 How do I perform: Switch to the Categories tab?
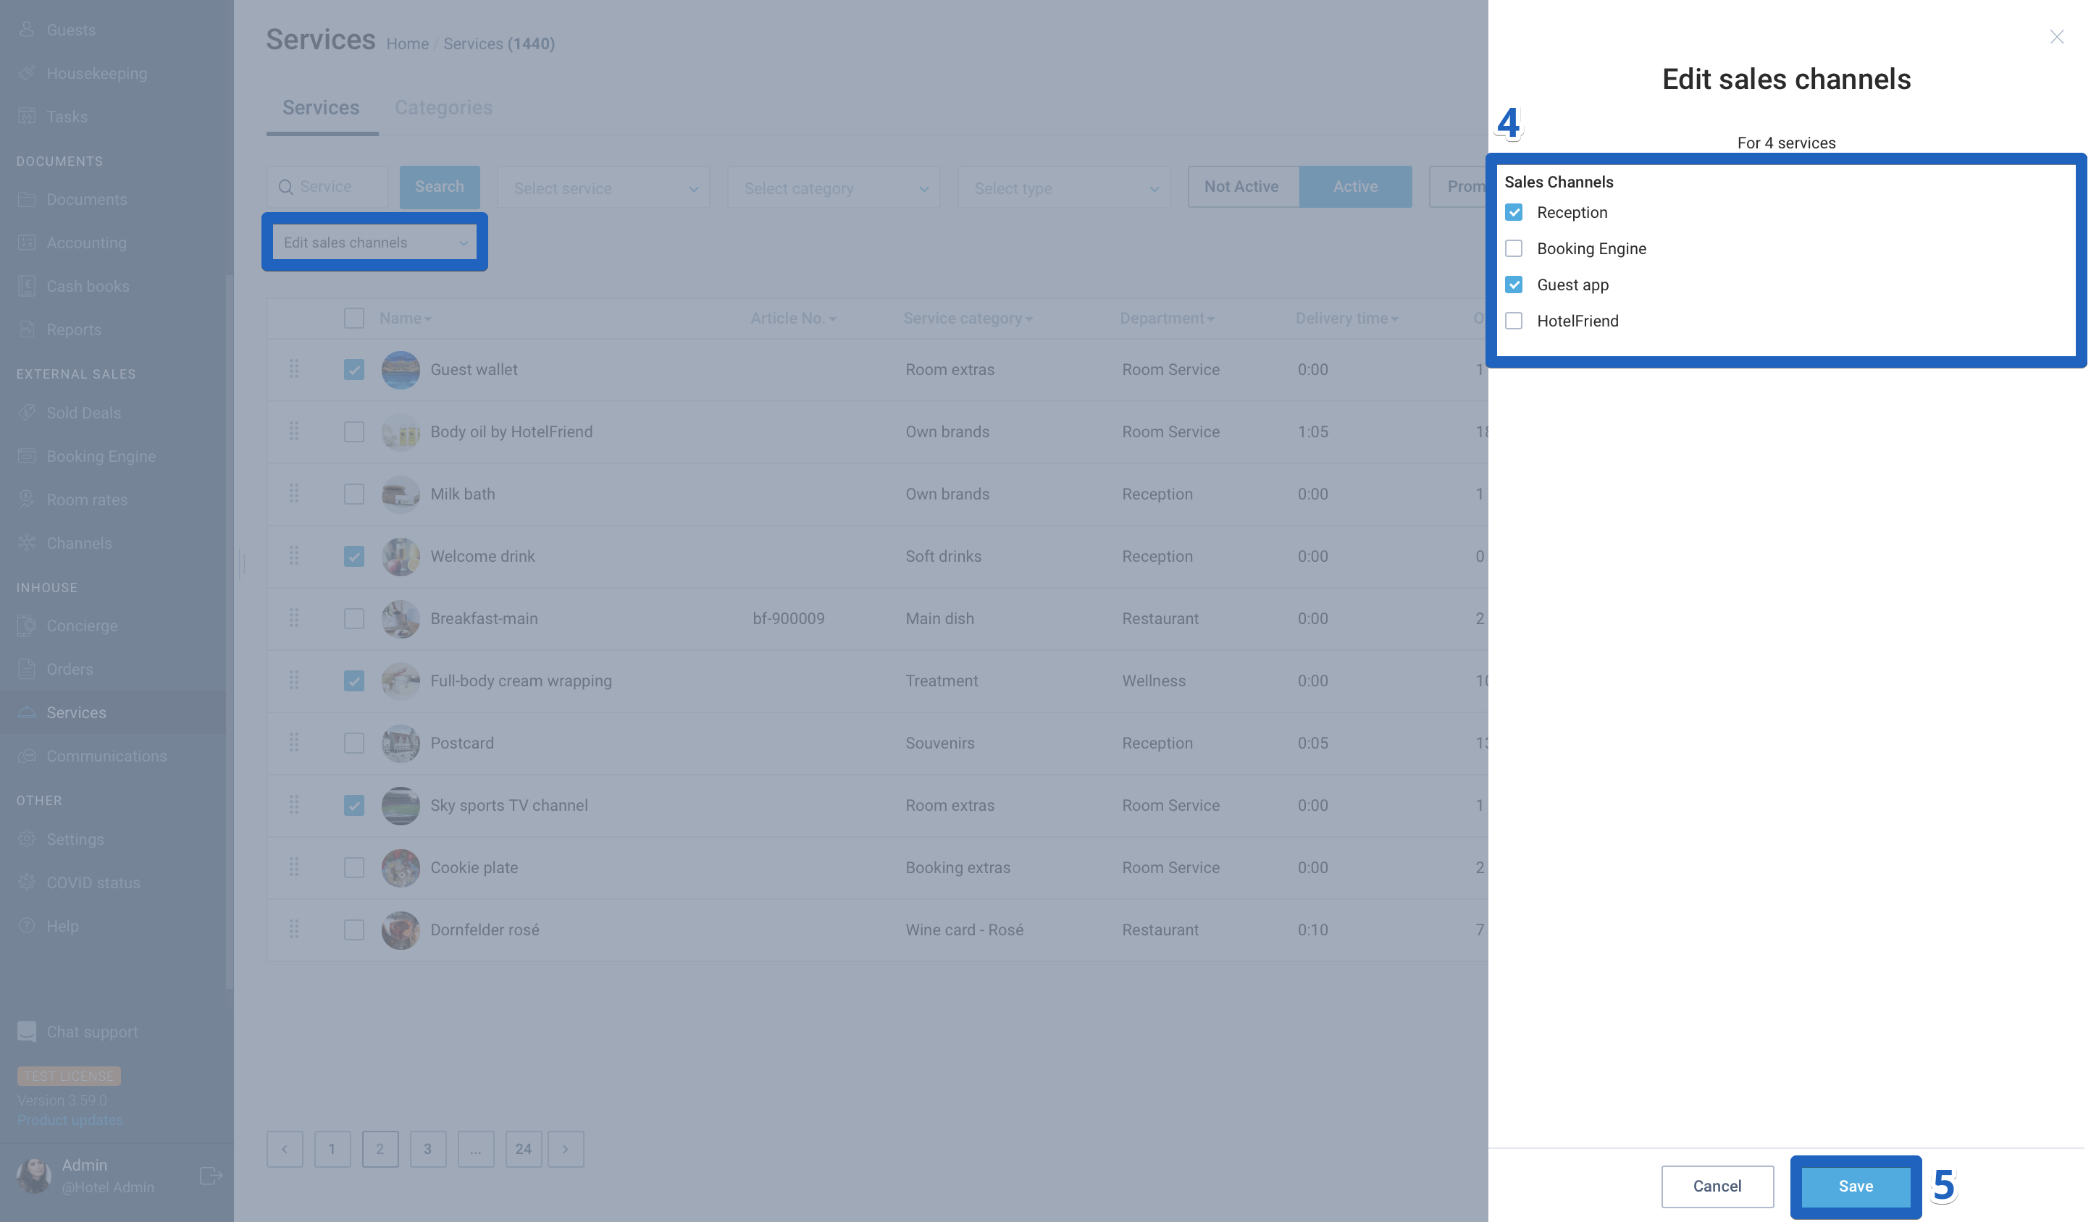click(x=443, y=108)
